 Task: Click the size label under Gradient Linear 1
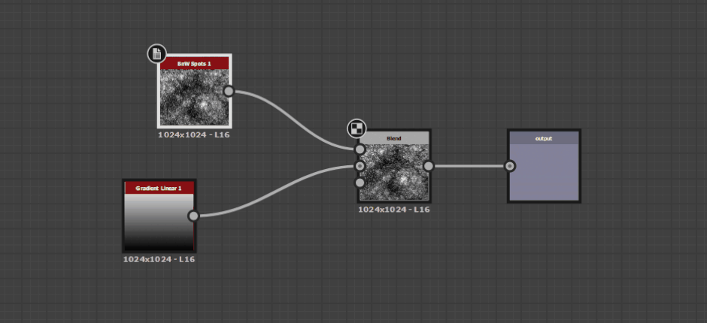159,259
